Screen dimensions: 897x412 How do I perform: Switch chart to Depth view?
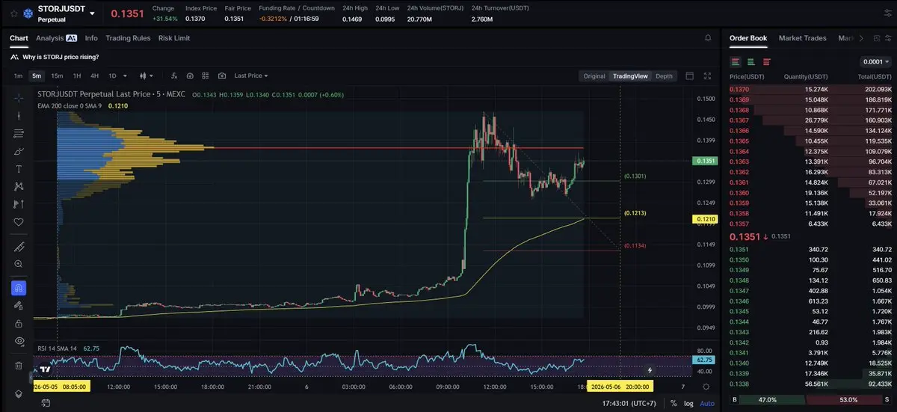click(664, 76)
